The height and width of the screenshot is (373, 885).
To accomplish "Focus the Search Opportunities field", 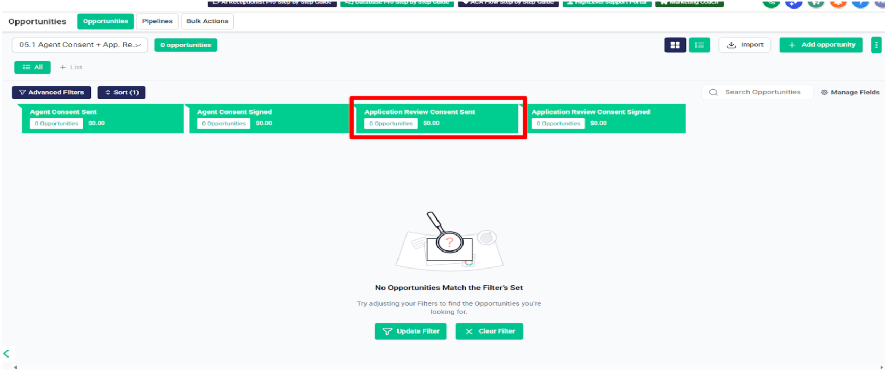I will pyautogui.click(x=757, y=92).
